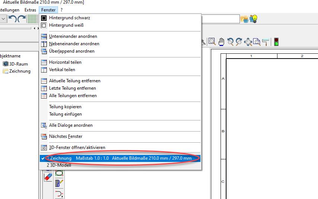
Task: Select the pan hand tool
Action: 221,42
